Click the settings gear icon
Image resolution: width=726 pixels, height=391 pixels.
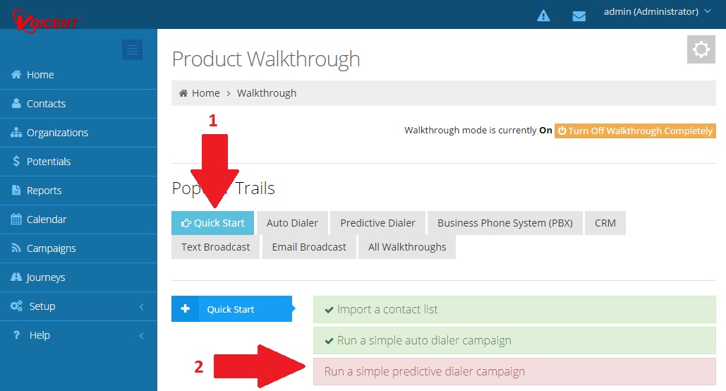tap(701, 49)
